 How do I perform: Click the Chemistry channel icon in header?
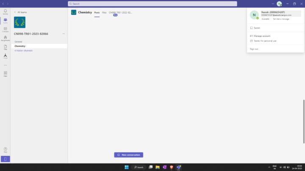pos(74,12)
